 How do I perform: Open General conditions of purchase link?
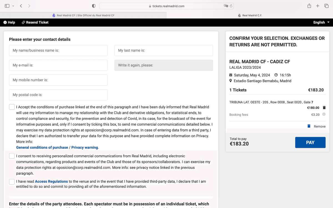coord(42,148)
